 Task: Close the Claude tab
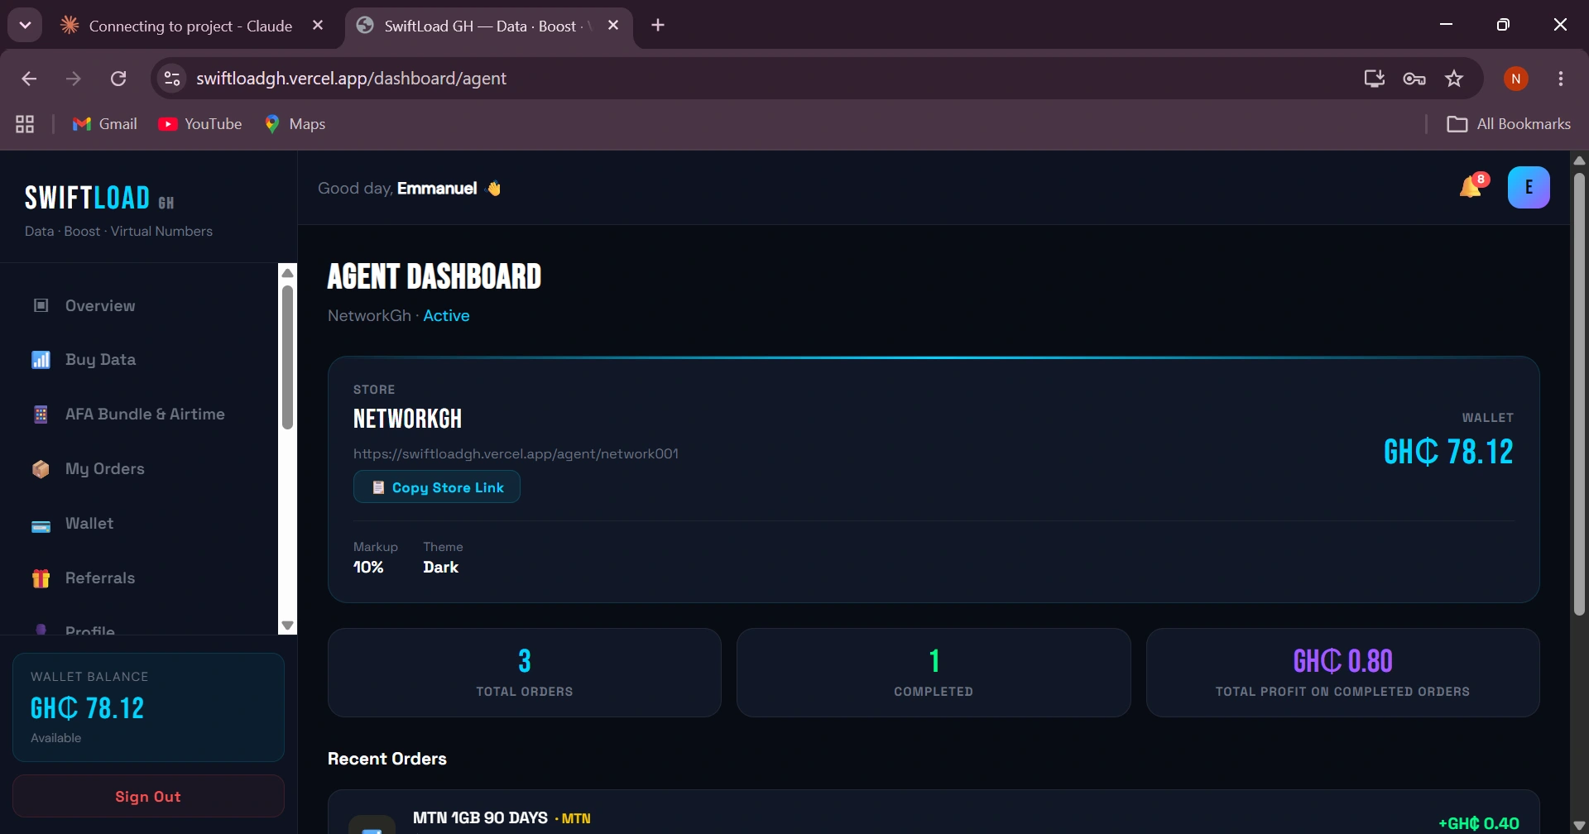click(318, 26)
